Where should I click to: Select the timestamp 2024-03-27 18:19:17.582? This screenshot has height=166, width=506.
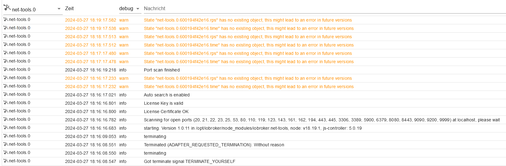click(91, 20)
